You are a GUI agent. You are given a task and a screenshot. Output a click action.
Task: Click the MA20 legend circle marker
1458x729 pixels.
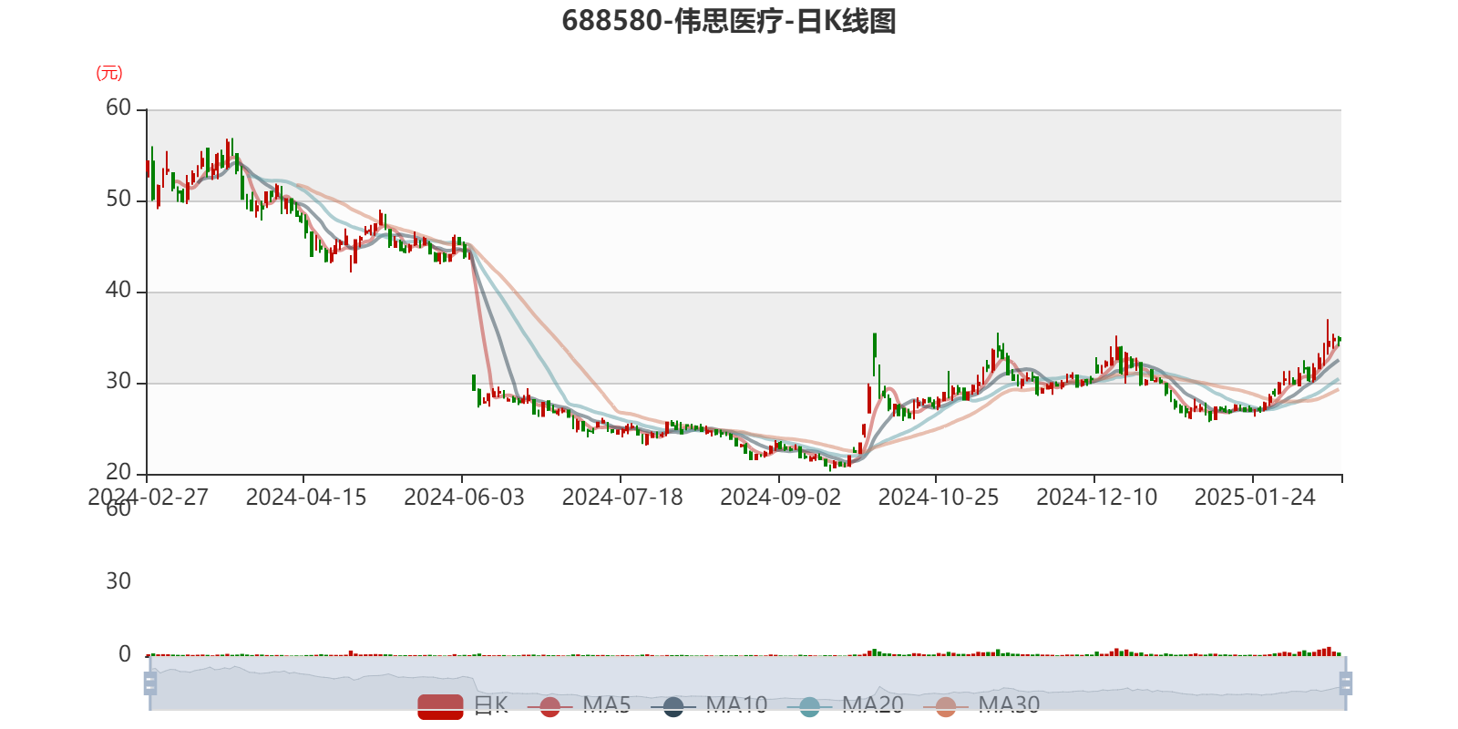tap(809, 706)
